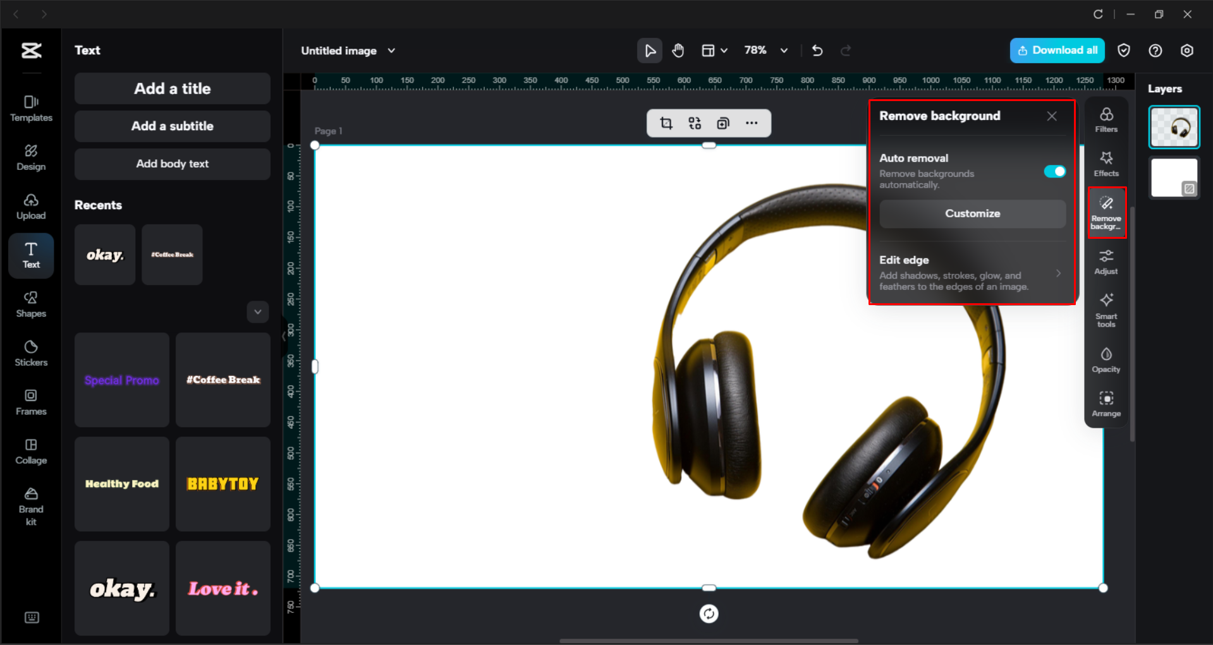Select the Smart tools icon
The height and width of the screenshot is (645, 1213).
click(1106, 309)
